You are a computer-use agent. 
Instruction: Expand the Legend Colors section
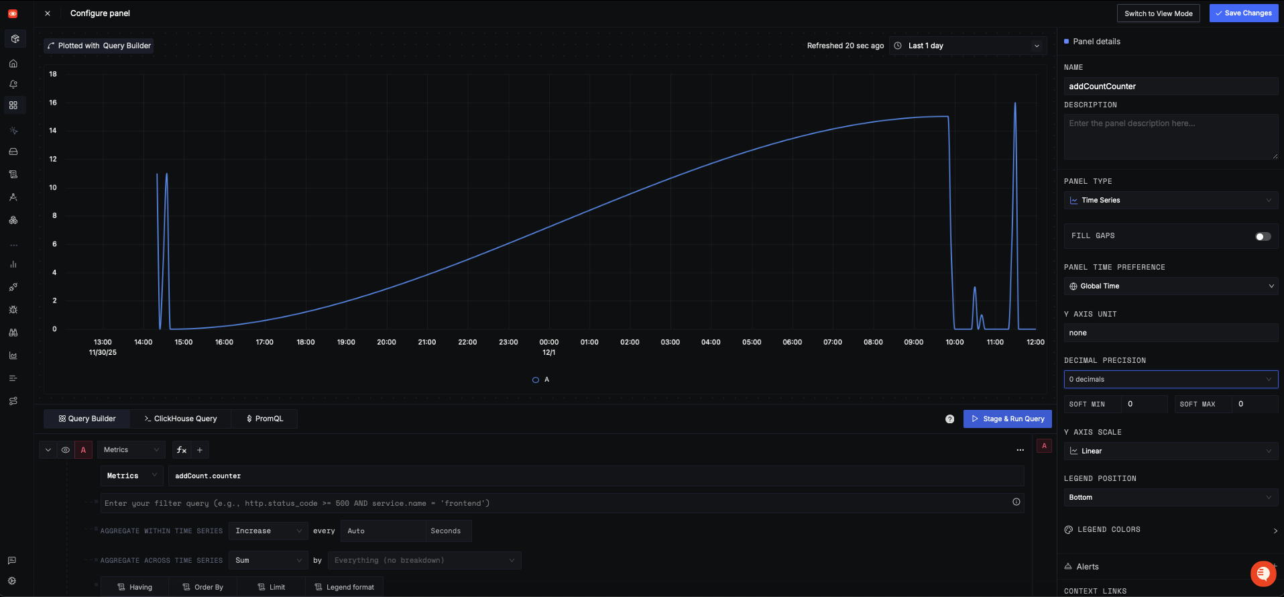1170,530
